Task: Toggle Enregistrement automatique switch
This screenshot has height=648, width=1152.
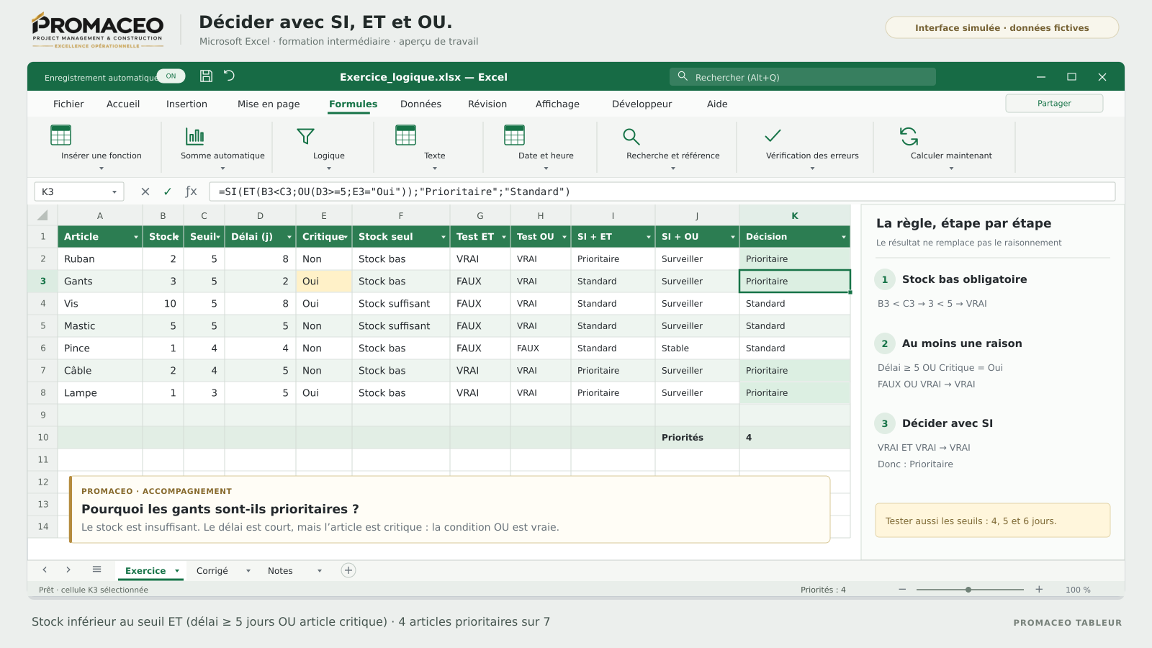Action: pos(171,76)
